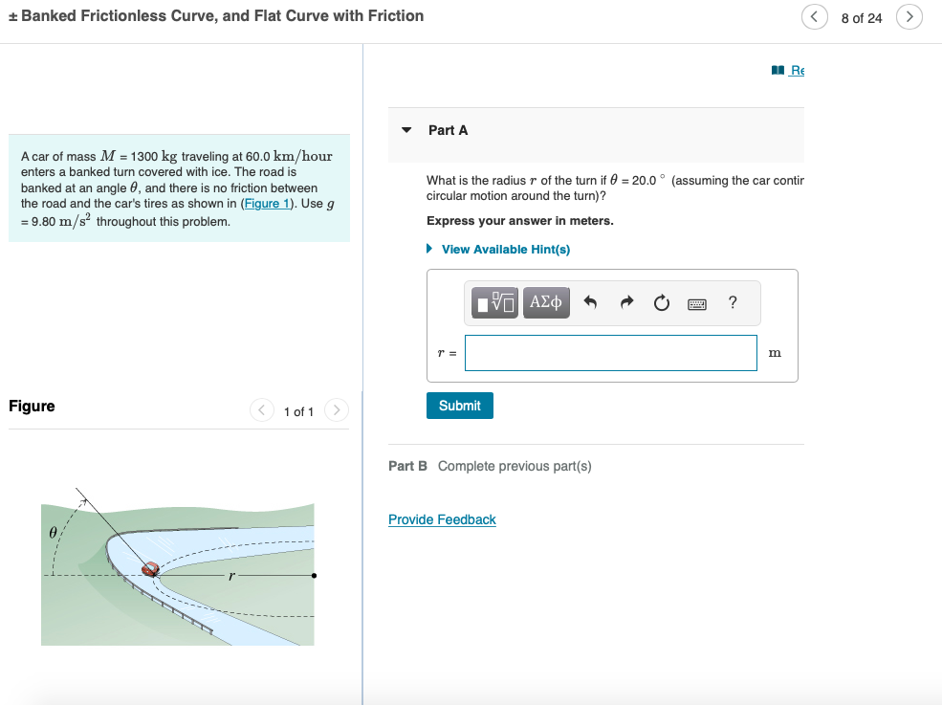Reset the answer field with circular arrow icon
The height and width of the screenshot is (705, 942).
pyautogui.click(x=660, y=302)
